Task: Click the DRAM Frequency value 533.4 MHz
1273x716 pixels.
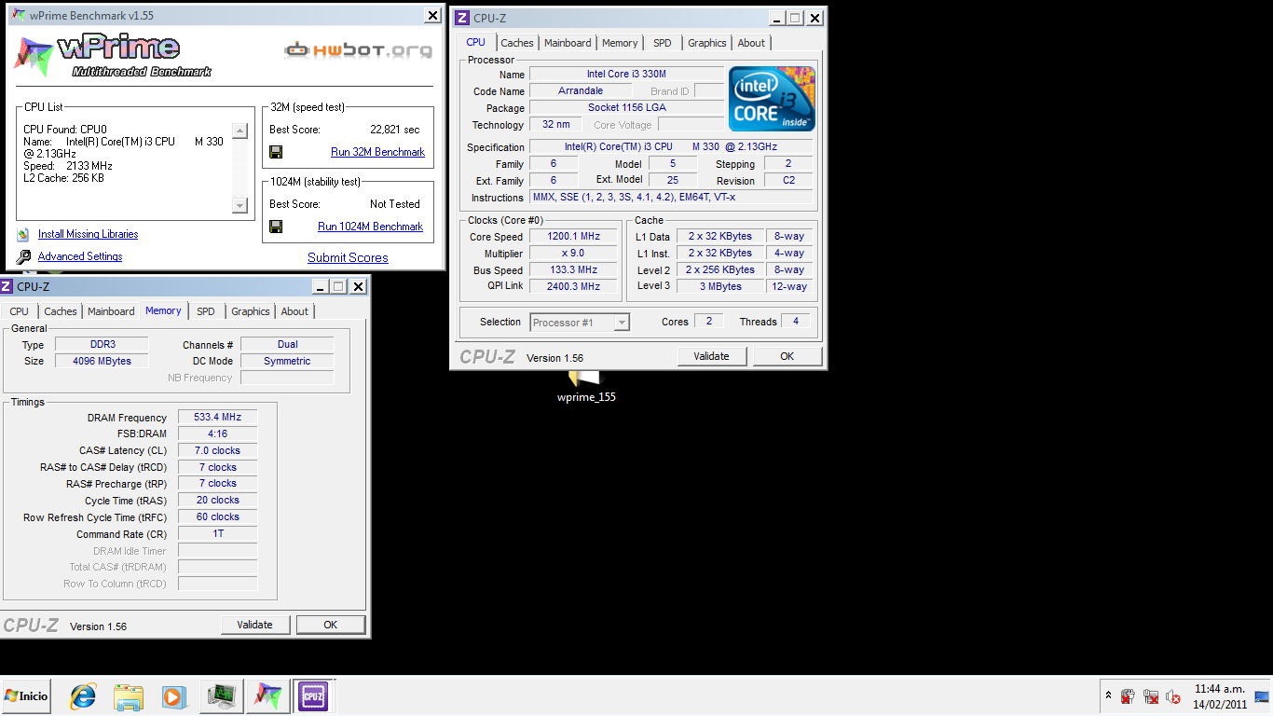Action: click(217, 418)
